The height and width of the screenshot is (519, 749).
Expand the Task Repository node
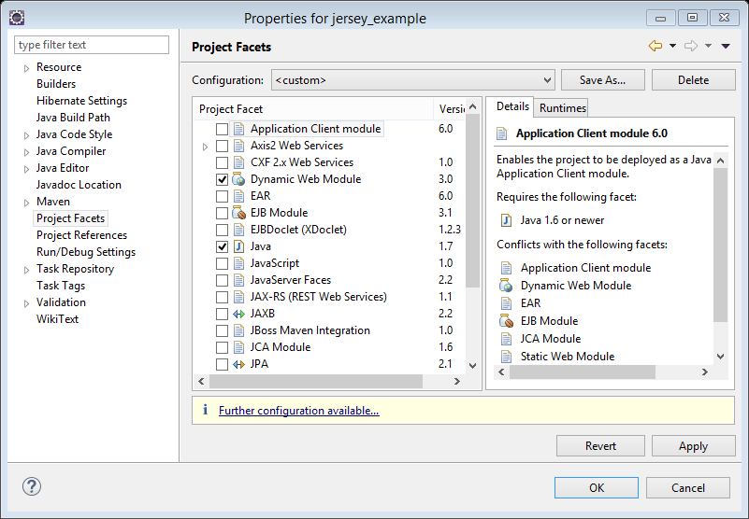pos(27,270)
